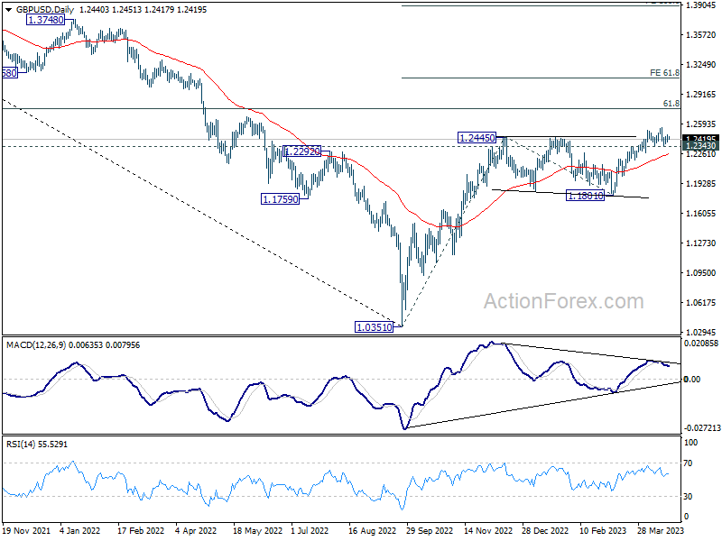This screenshot has height=541, width=722.
Task: Click the 1.16055 price axis value
Action: tap(701, 214)
